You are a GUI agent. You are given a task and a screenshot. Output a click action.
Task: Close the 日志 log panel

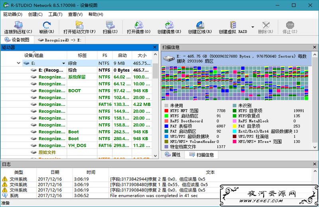click(x=315, y=164)
